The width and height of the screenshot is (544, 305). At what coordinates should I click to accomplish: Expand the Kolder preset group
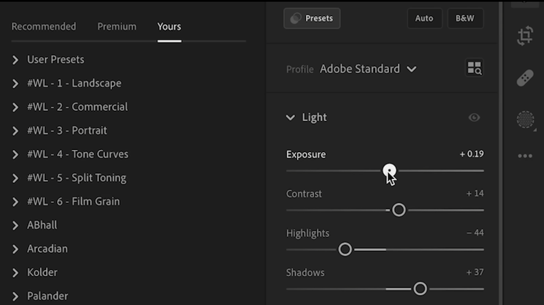15,273
